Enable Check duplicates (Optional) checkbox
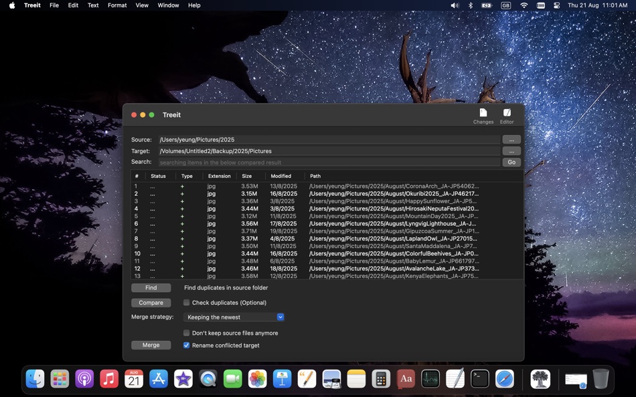This screenshot has width=636, height=397. tap(187, 303)
